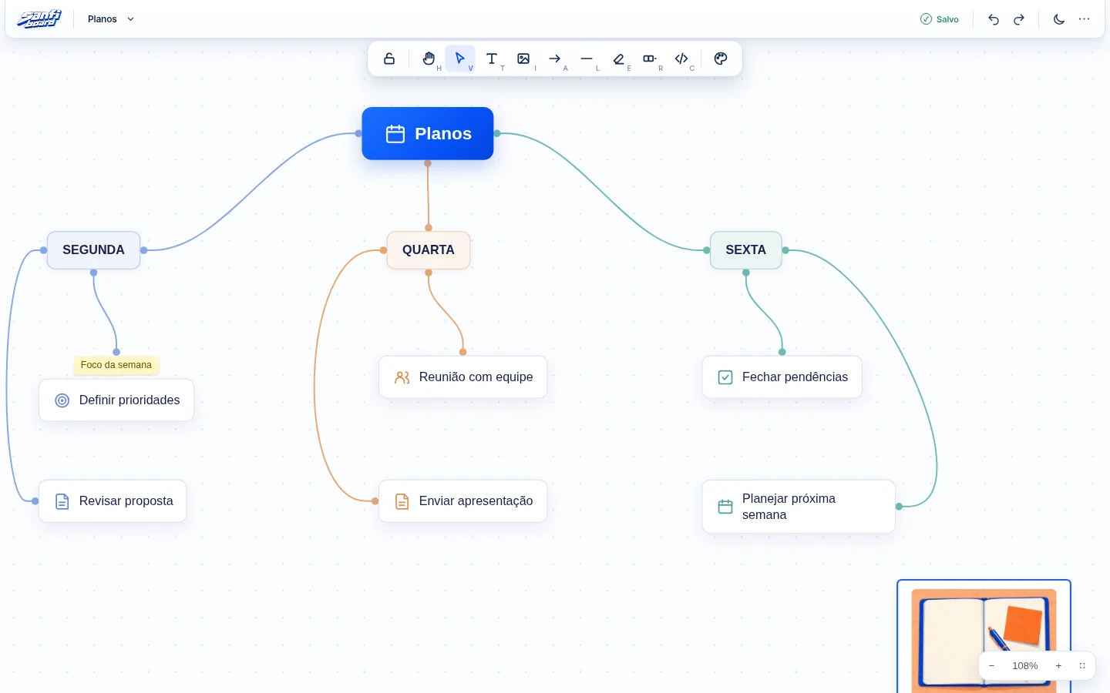This screenshot has height=693, width=1110.
Task: Select the Revisar proposta card
Action: (x=113, y=501)
